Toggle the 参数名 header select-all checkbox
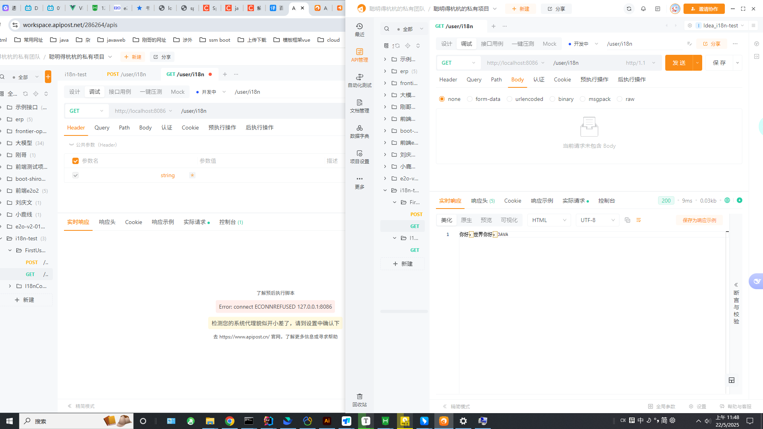 point(76,161)
